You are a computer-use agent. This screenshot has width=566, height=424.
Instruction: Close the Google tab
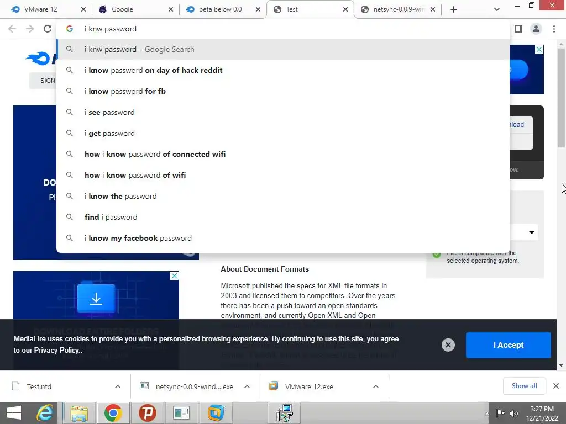coord(171,9)
